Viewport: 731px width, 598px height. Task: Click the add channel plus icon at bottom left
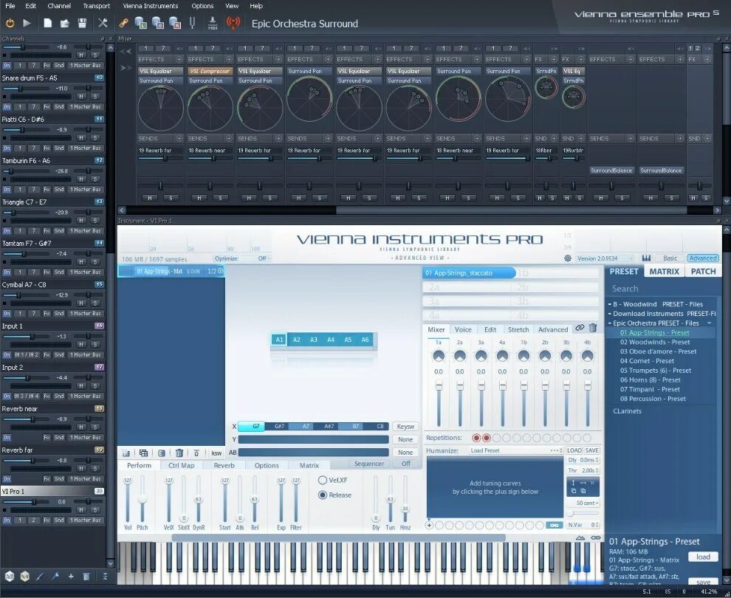click(x=71, y=577)
